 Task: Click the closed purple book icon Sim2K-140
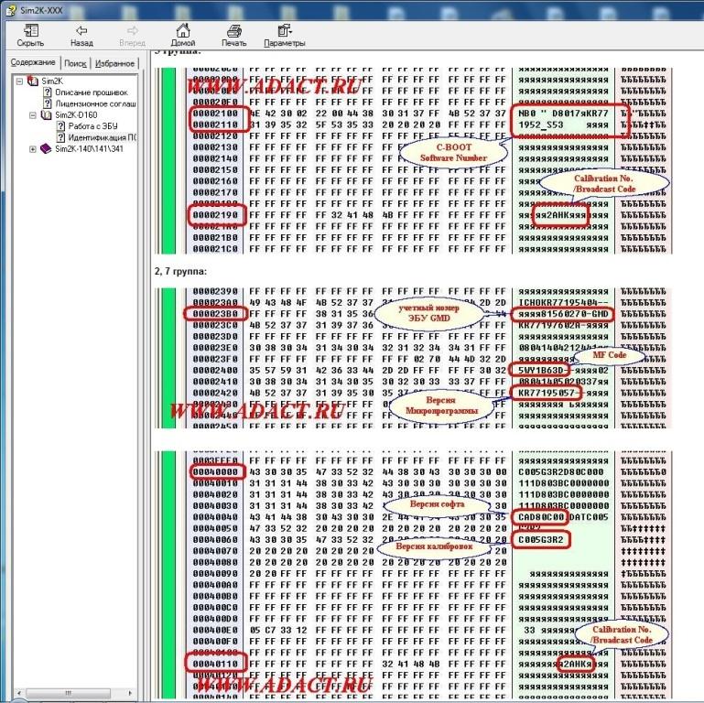coord(46,148)
